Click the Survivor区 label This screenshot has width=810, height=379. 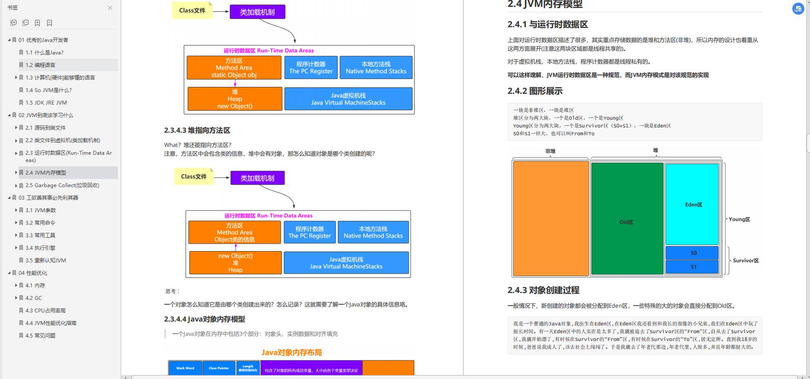coord(746,261)
